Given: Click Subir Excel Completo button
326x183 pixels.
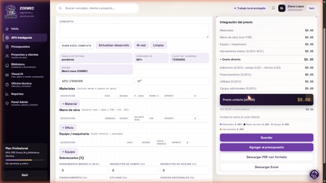Looking at the screenshot, I should coord(76,46).
